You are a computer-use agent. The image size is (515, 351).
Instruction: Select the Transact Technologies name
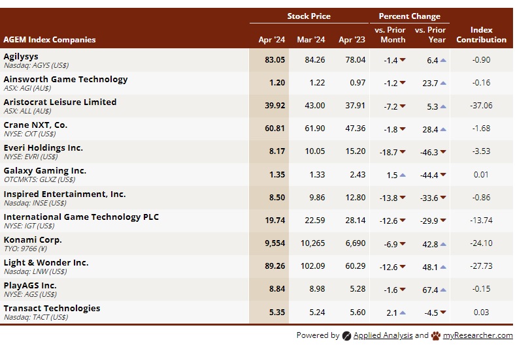[x=52, y=309]
